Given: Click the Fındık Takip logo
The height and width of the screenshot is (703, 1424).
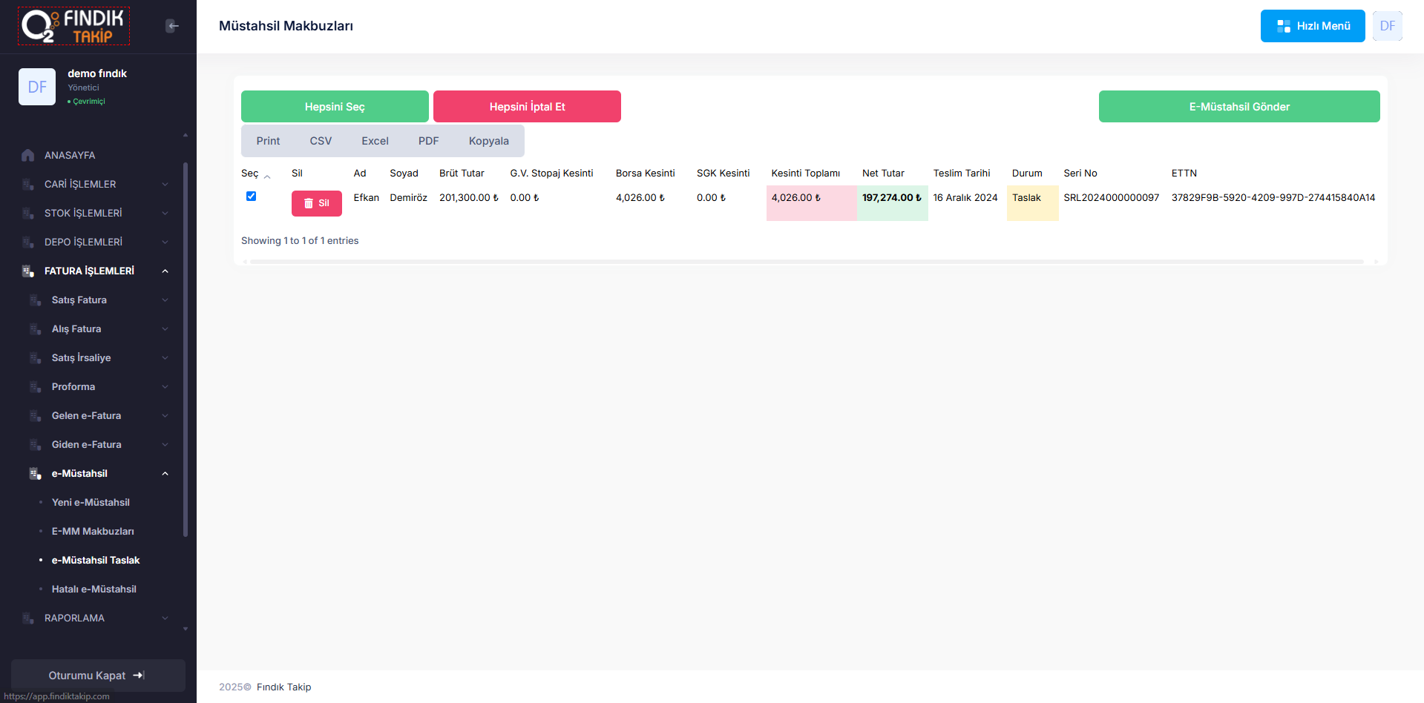Looking at the screenshot, I should [74, 26].
